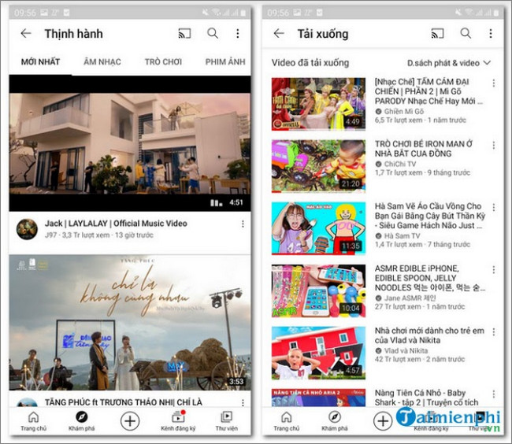Open ASMR EDIBLE iPHONE video title
Image resolution: width=512 pixels, height=444 pixels.
point(430,278)
